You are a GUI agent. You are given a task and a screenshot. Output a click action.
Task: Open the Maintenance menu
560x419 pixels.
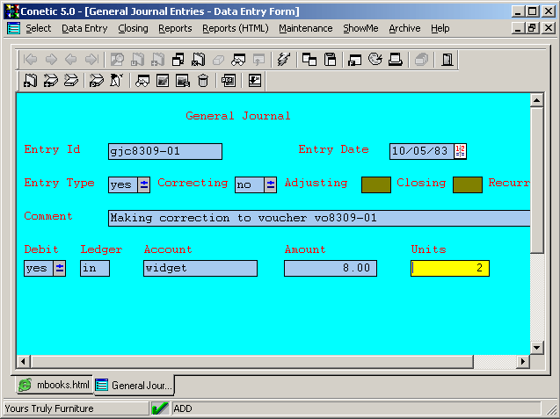pos(305,28)
